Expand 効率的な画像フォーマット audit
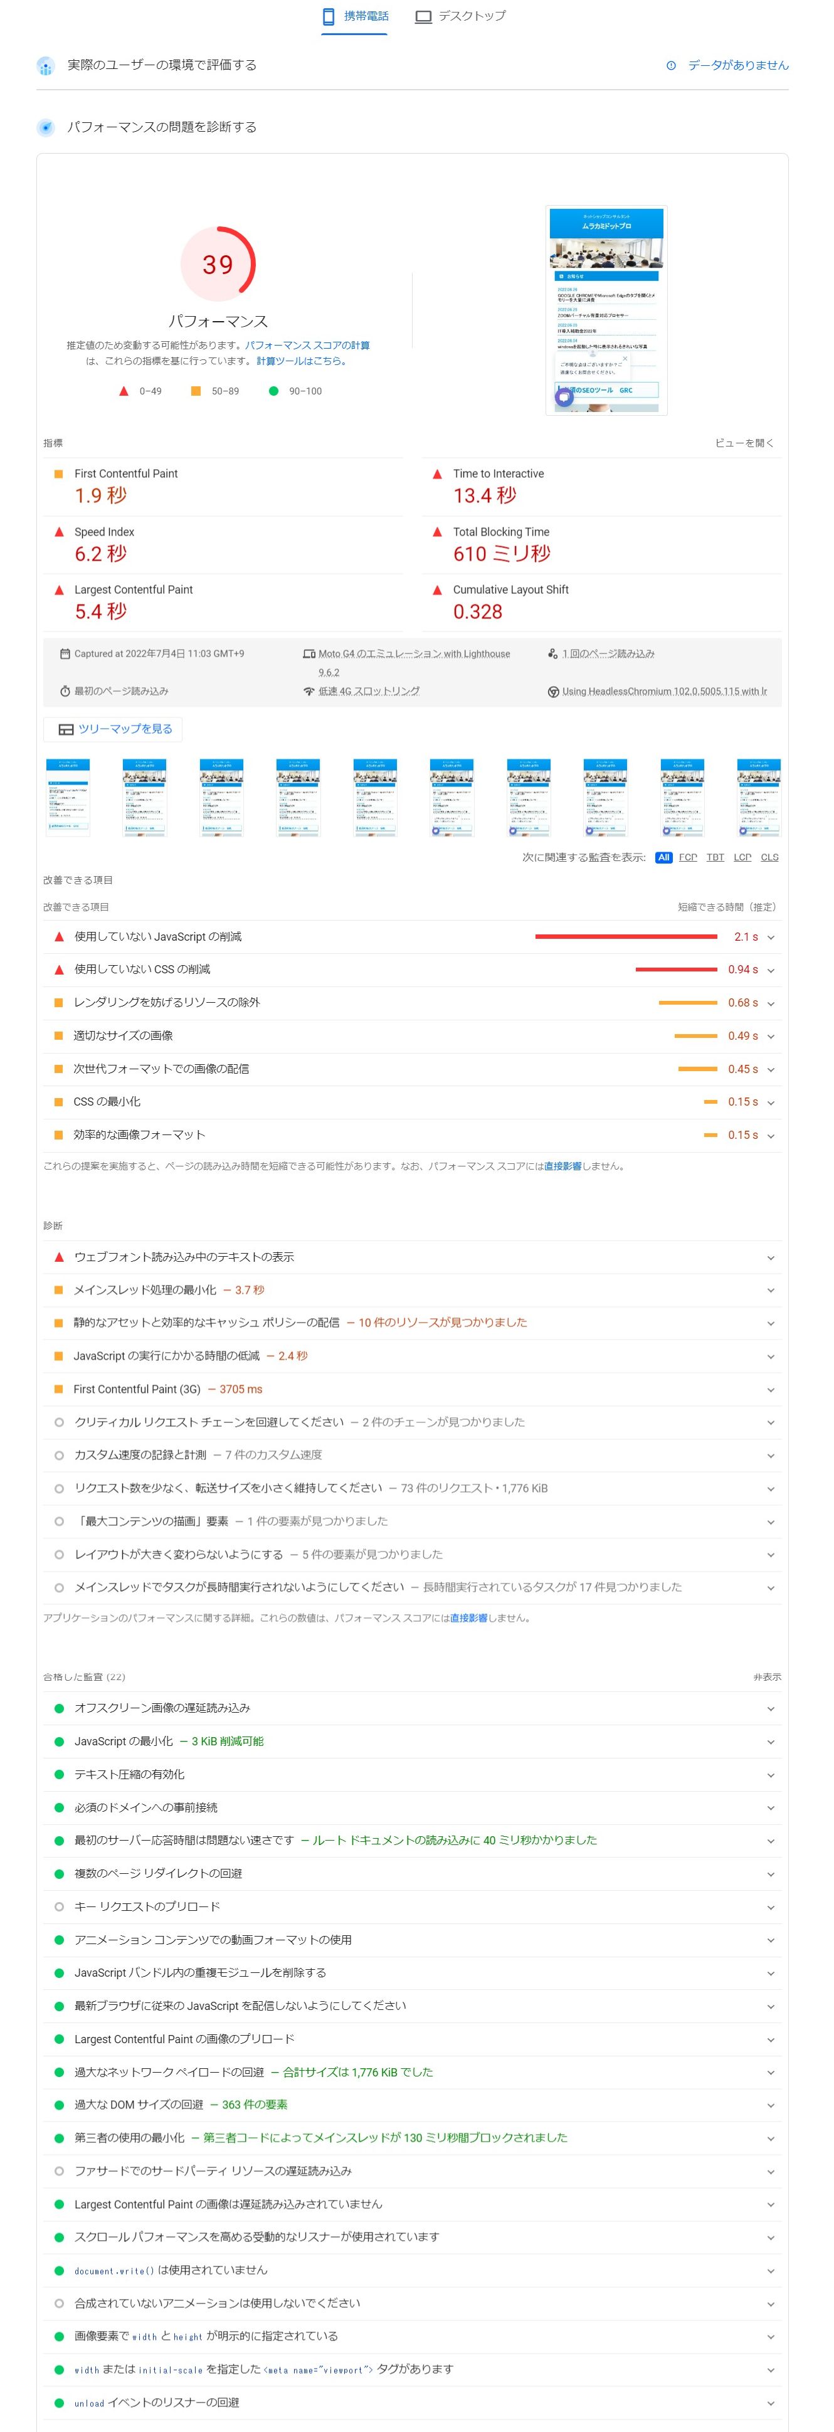834x2432 pixels. 412,1135
